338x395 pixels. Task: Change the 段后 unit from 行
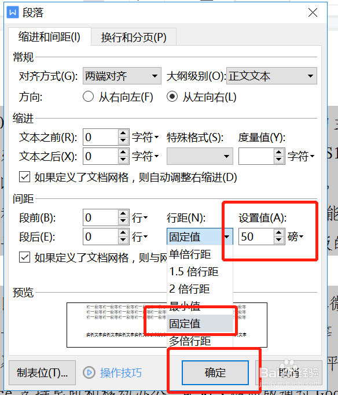[140, 237]
